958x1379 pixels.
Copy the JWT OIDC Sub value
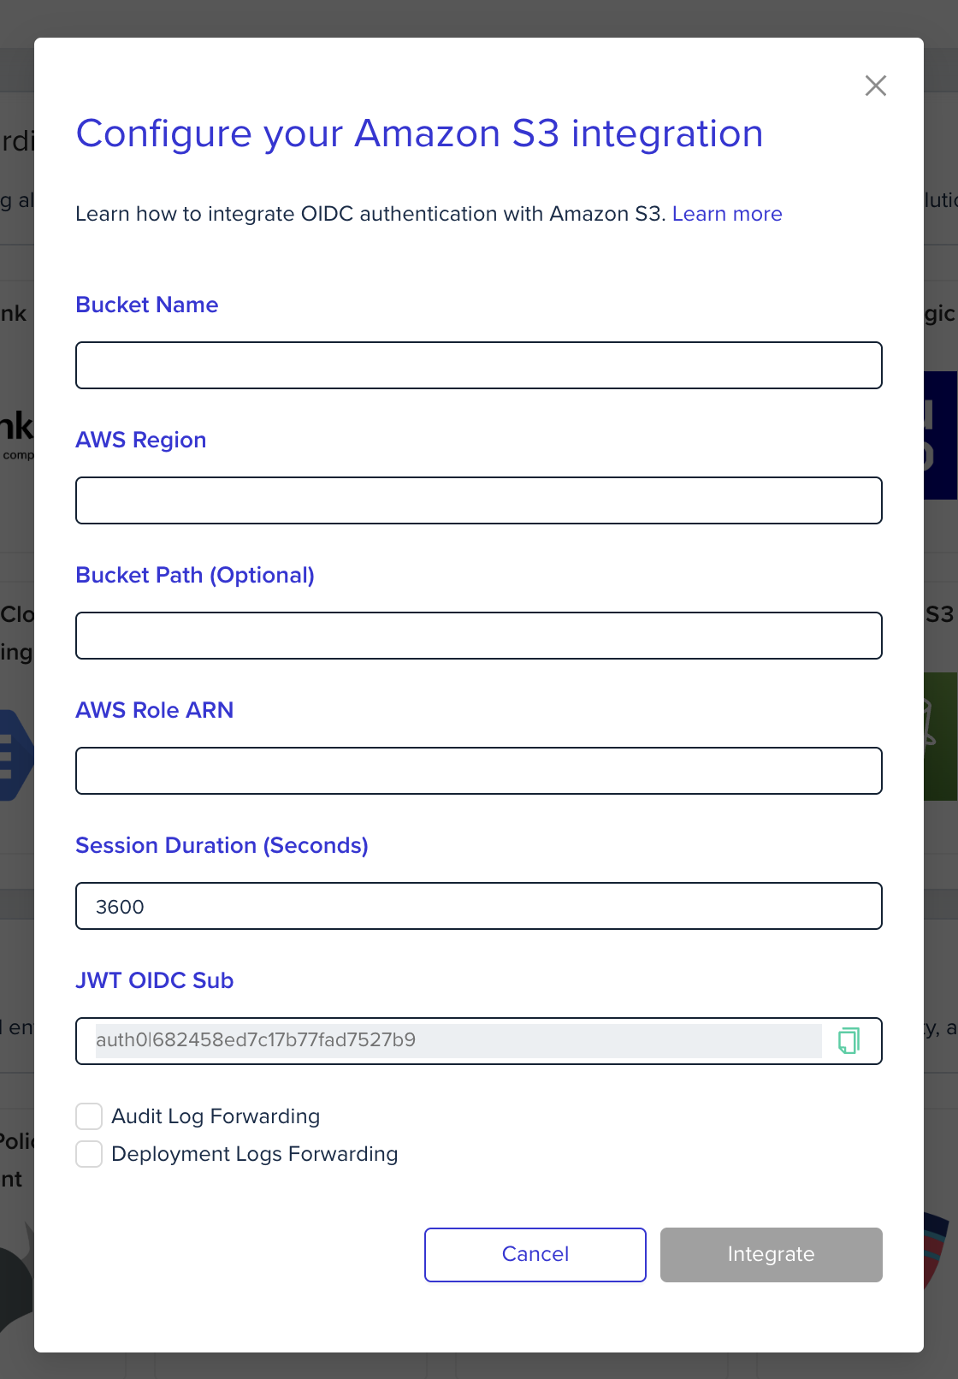point(849,1040)
